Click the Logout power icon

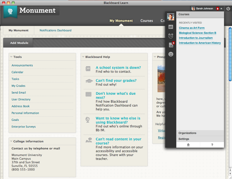[x=228, y=9]
